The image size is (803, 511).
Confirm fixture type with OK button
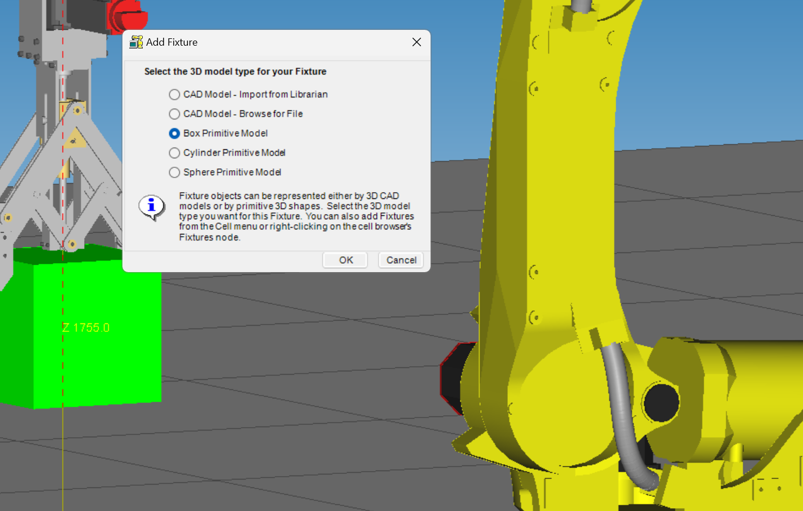pos(345,260)
